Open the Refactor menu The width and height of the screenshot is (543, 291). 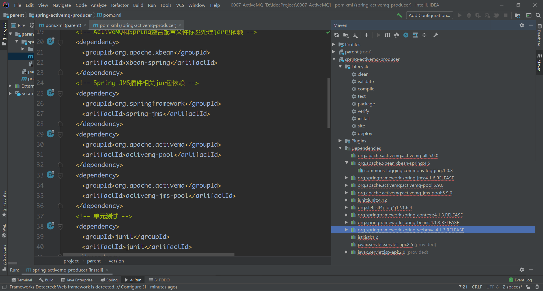click(120, 5)
